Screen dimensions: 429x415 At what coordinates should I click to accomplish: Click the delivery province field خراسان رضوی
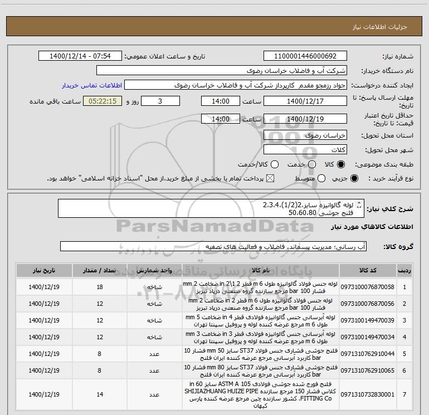pos(305,135)
